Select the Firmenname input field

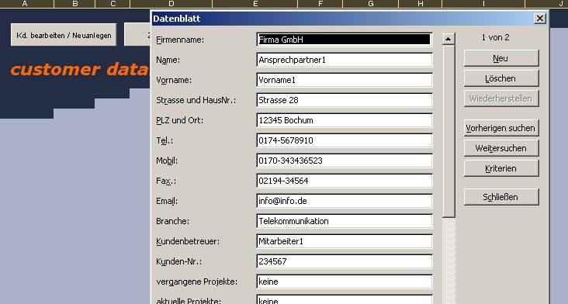click(x=344, y=40)
